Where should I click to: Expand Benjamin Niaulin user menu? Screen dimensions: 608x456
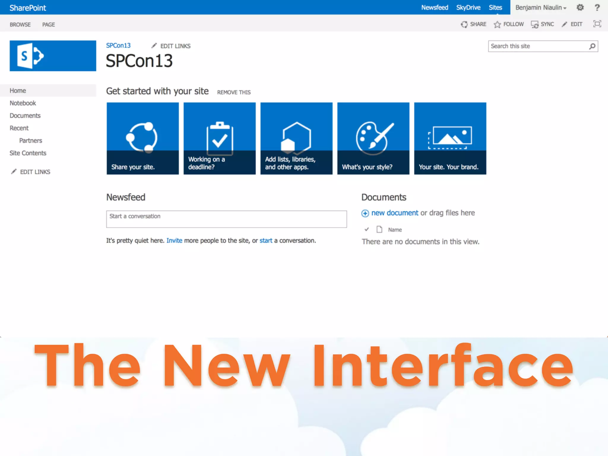point(541,7)
